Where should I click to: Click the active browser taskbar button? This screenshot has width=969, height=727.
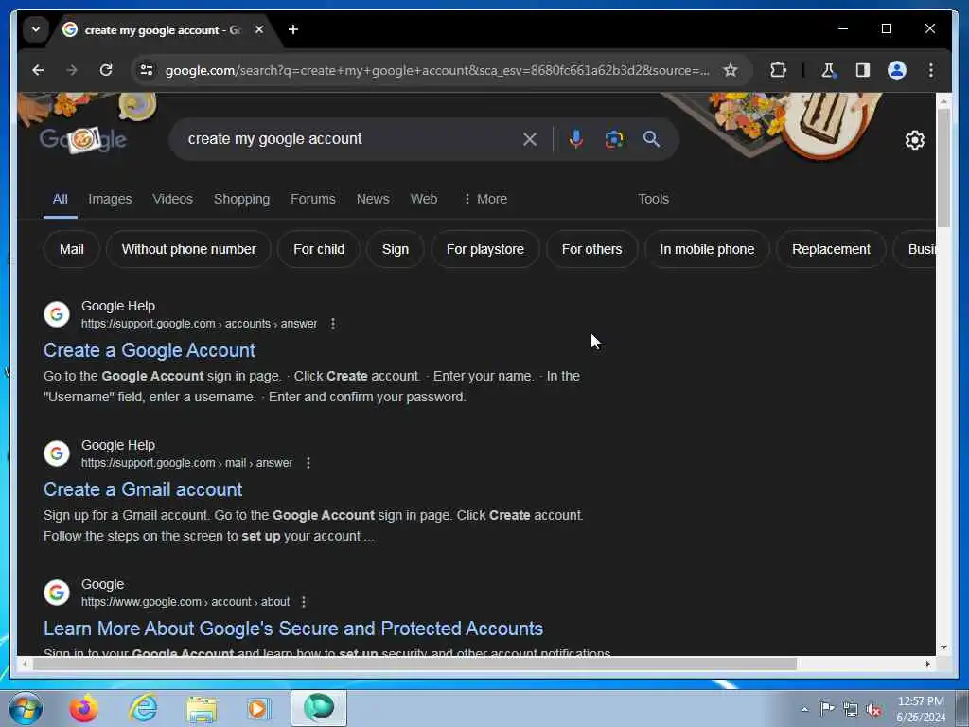click(319, 708)
